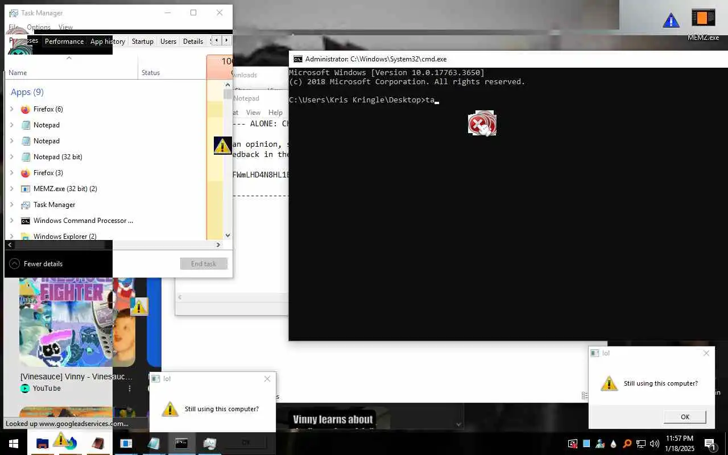This screenshot has width=728, height=455.
Task: Select the Firefox (3) row text
Action: pyautogui.click(x=48, y=173)
